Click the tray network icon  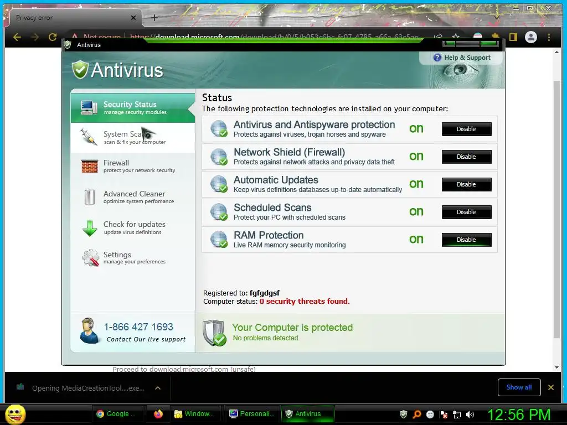[457, 414]
